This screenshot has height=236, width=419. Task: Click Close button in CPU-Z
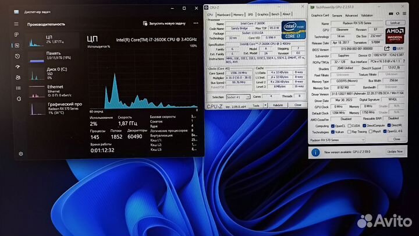pyautogui.click(x=298, y=105)
